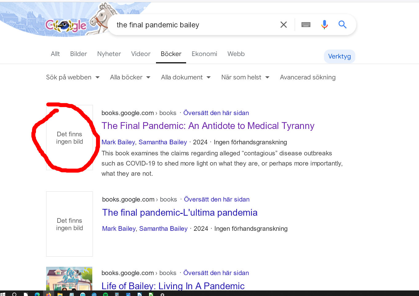Viewport: 419px width, 296px height.
Task: Switch to the Bilder tab
Action: (x=78, y=54)
